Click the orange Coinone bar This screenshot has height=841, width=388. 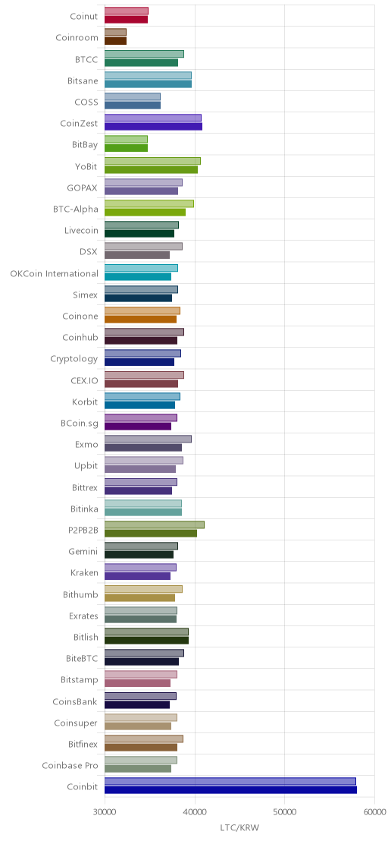point(141,319)
